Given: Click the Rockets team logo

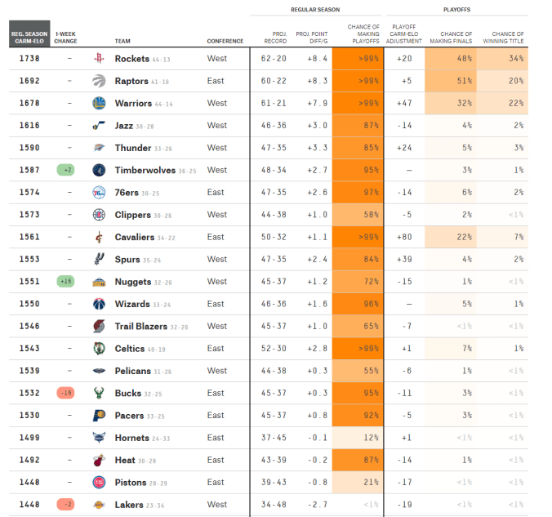Looking at the screenshot, I should (x=99, y=59).
